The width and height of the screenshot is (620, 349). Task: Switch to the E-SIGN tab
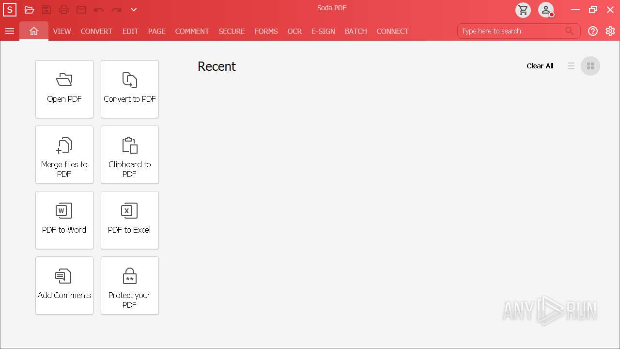click(323, 31)
